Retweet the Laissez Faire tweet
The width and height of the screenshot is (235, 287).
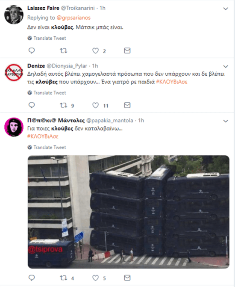point(64,50)
